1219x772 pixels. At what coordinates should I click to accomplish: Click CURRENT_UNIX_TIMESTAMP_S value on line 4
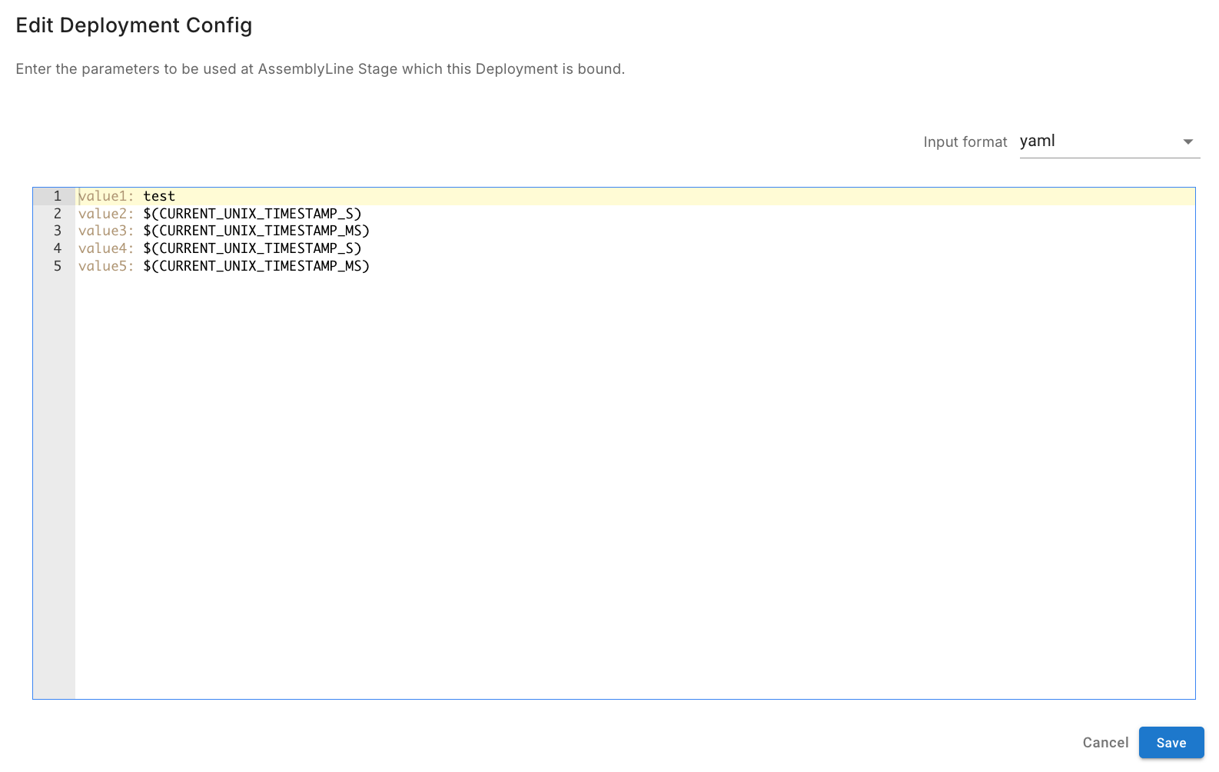pyautogui.click(x=252, y=248)
